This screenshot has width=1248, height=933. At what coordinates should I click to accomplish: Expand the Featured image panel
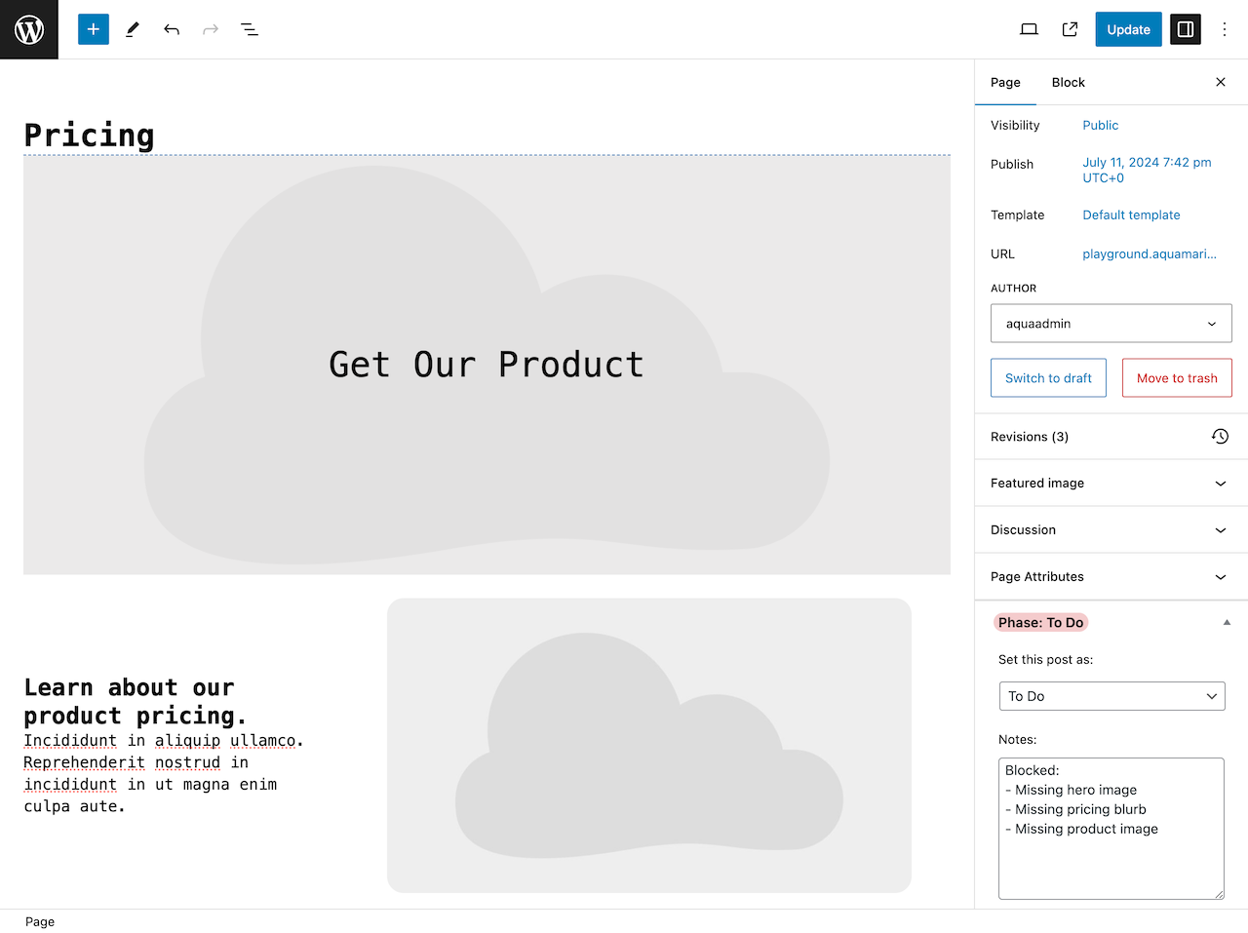tap(1111, 484)
